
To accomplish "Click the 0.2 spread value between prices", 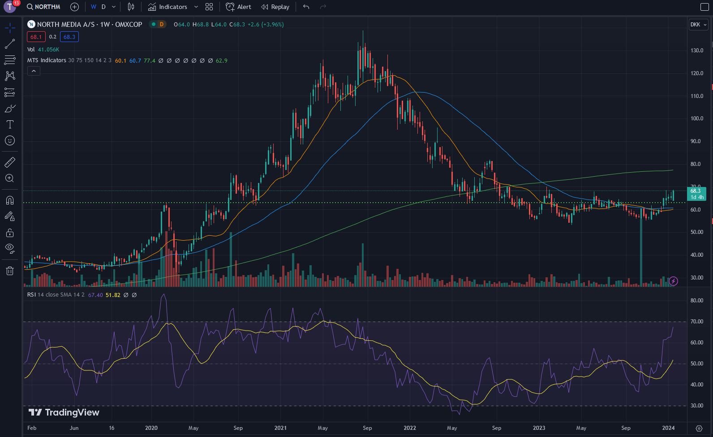I will pyautogui.click(x=53, y=37).
